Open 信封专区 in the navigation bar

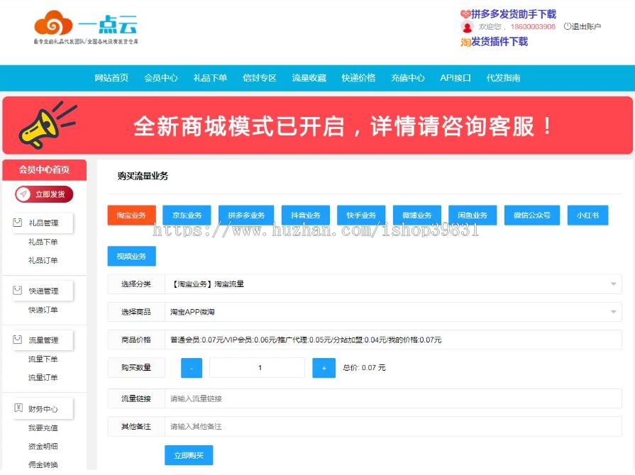pyautogui.click(x=260, y=78)
